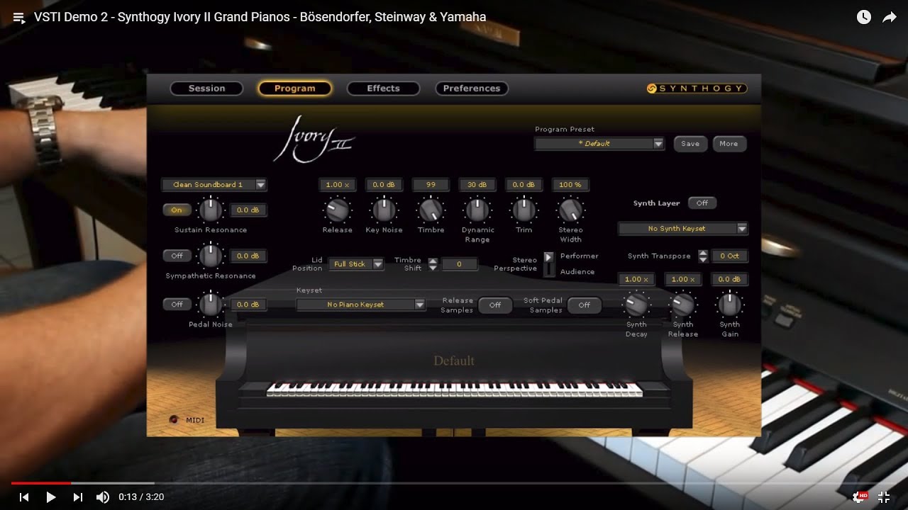Click the Timbre knob

431,210
